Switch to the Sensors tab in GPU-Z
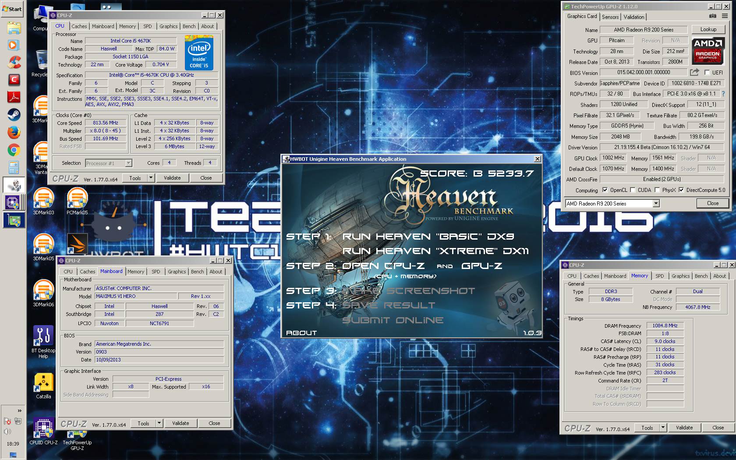Screen dimensions: 736x460 [x=610, y=17]
